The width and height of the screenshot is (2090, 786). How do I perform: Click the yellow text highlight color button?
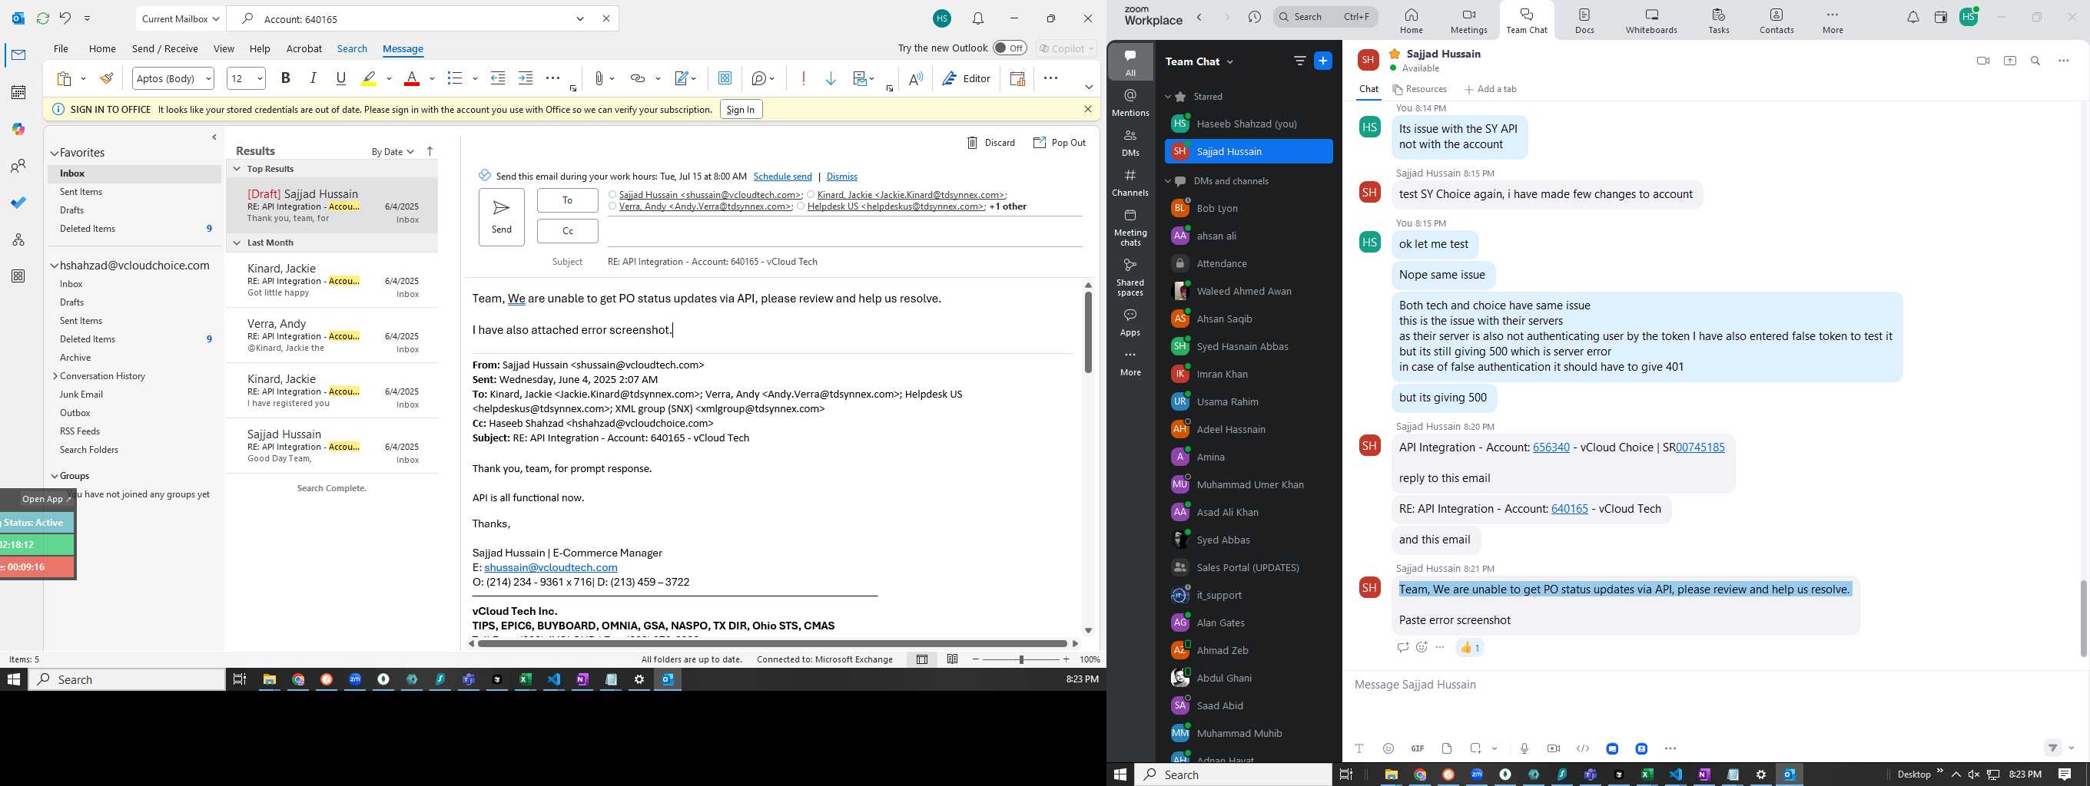point(369,78)
